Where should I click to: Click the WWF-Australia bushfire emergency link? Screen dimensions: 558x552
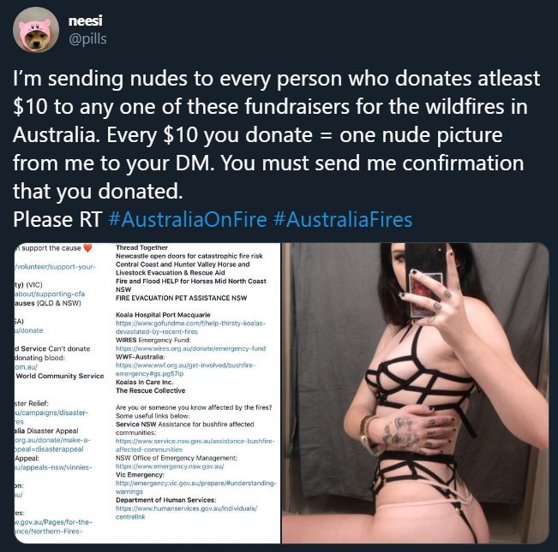point(185,369)
